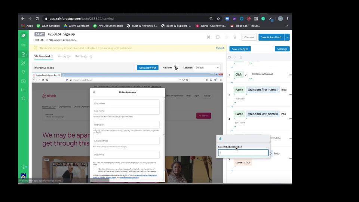
Task: Open the gear settings icon in the green sidebar
Action: coord(23,98)
